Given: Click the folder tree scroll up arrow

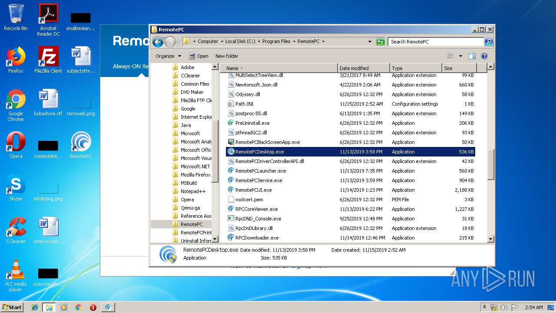Looking at the screenshot, I should pyautogui.click(x=215, y=67).
